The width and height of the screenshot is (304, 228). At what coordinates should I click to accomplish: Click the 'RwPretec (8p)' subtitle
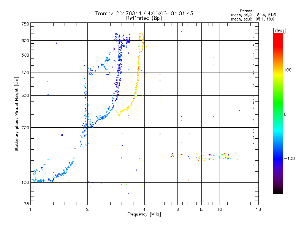click(144, 18)
